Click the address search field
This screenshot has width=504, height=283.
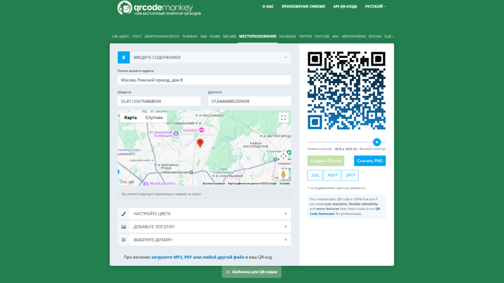204,80
